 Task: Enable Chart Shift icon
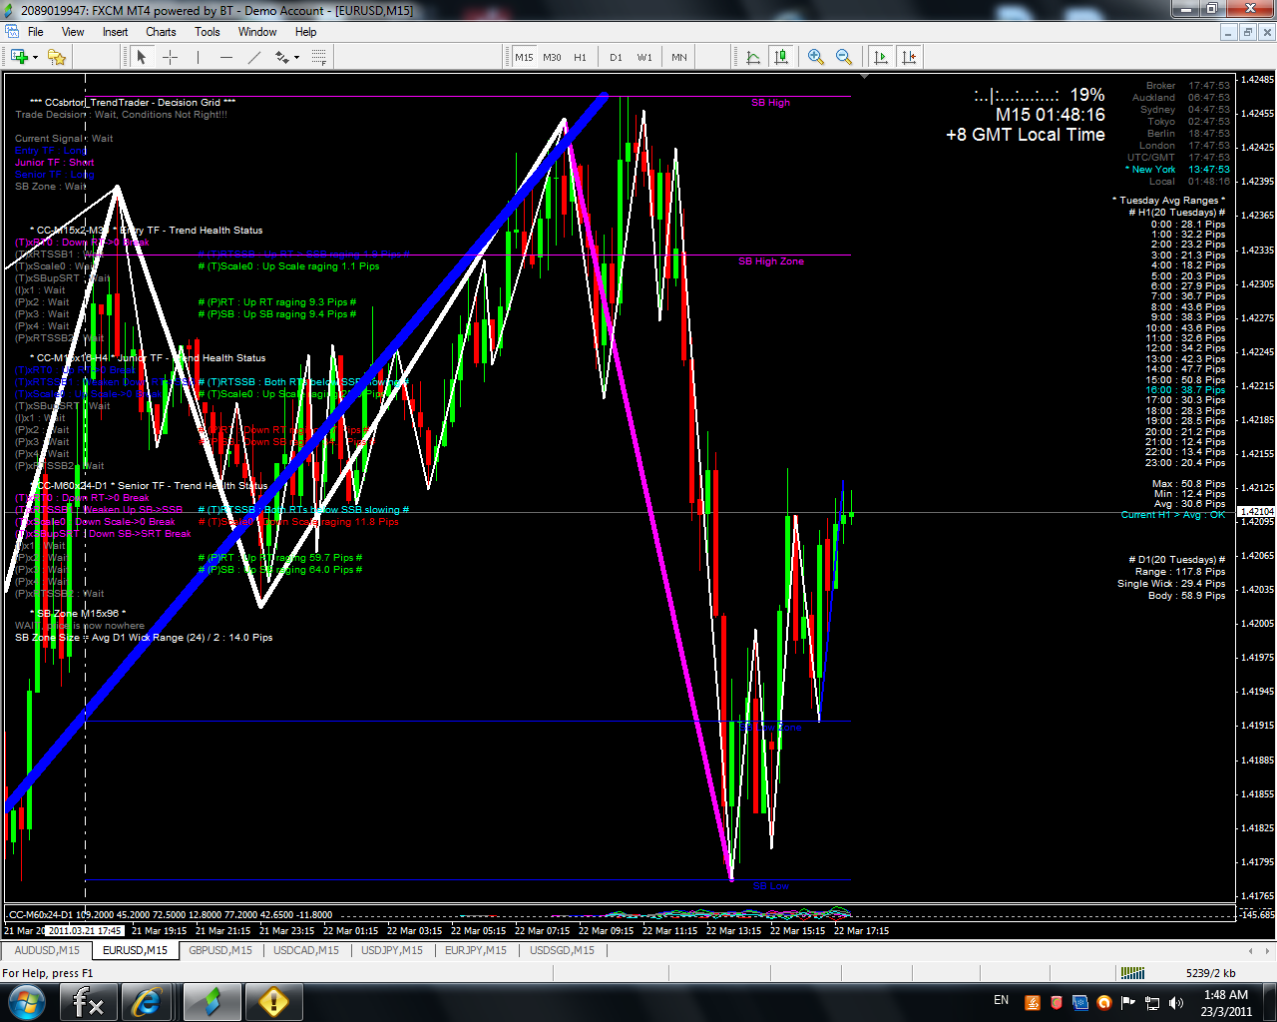point(908,57)
